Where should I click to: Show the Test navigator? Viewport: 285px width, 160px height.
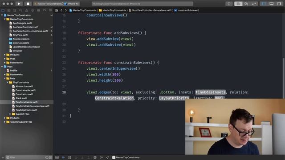tap(33, 10)
